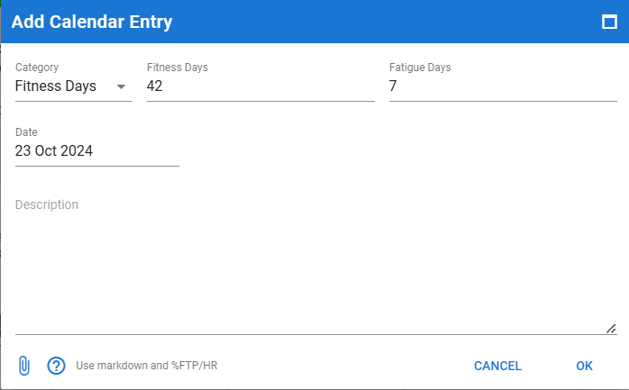The height and width of the screenshot is (390, 629).
Task: Select the Fatigue Days field containing 7
Action: [503, 86]
